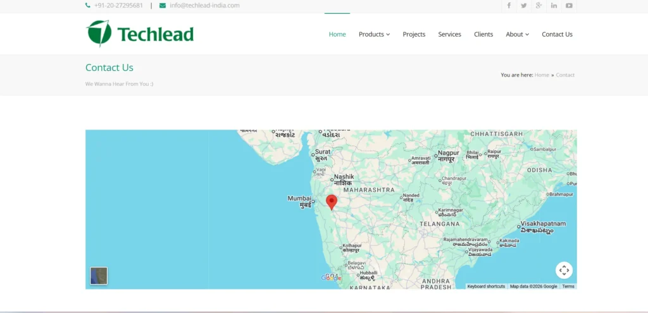
Task: Click phone number +91-20-27295681
Action: pyautogui.click(x=118, y=5)
